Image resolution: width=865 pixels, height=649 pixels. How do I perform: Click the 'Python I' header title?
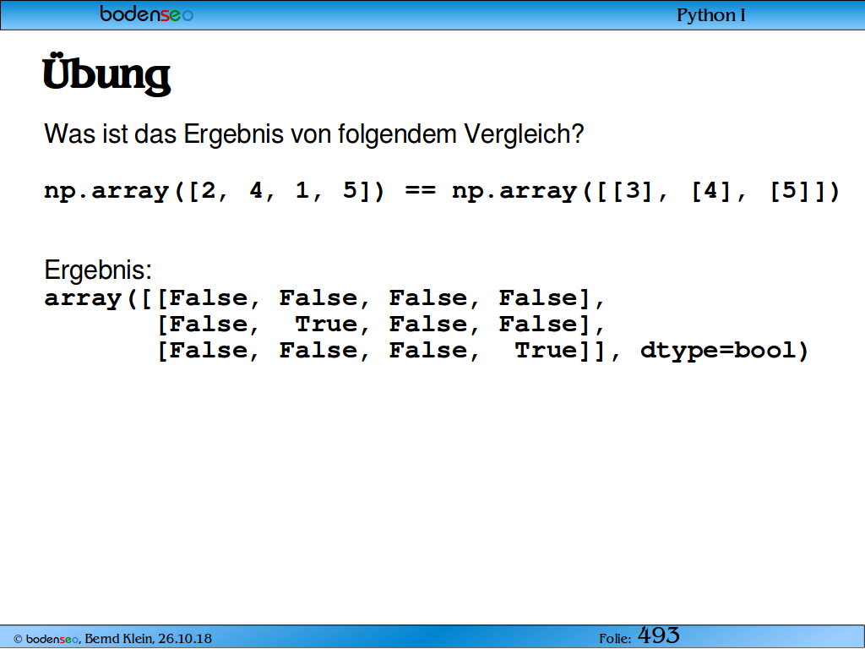[710, 15]
